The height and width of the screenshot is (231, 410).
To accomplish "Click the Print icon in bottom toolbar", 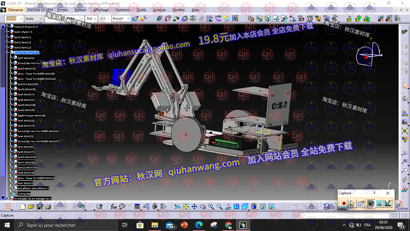I will [48, 207].
